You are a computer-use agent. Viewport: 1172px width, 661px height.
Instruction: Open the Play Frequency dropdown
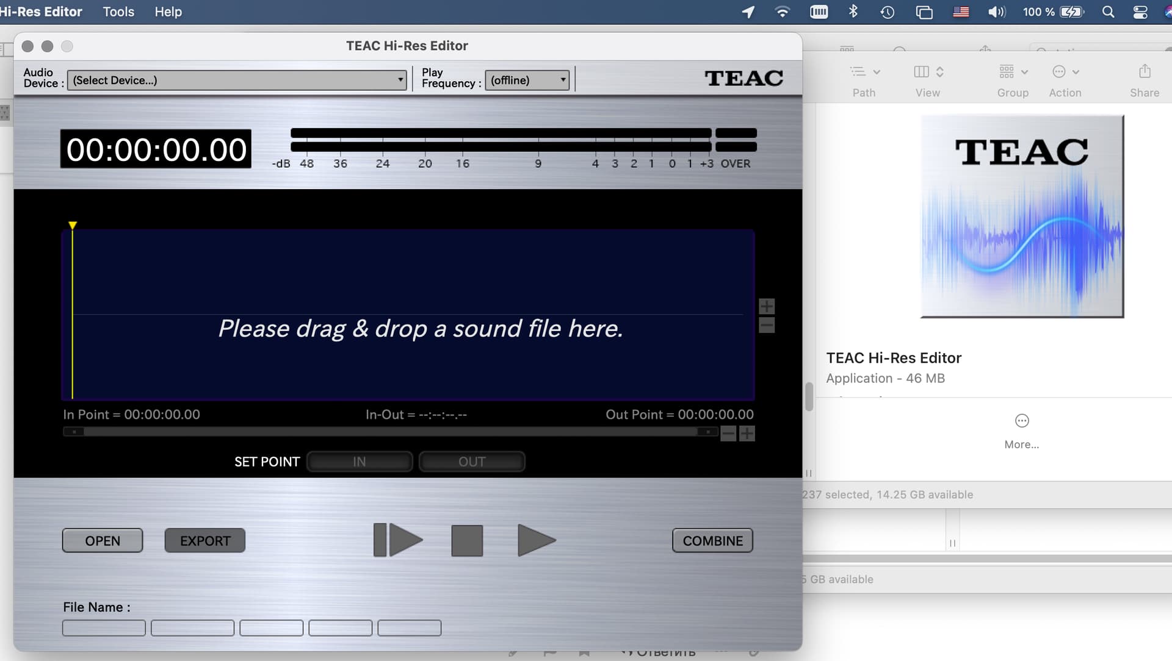point(527,80)
